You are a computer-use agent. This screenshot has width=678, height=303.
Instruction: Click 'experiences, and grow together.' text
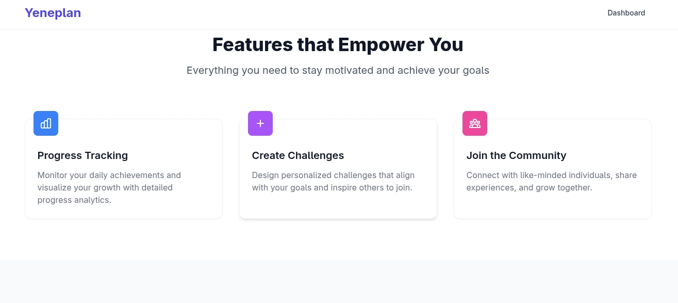point(529,187)
